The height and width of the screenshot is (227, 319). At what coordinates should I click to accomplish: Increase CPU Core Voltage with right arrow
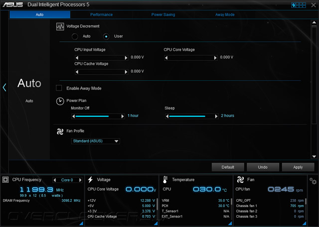(x=215, y=58)
